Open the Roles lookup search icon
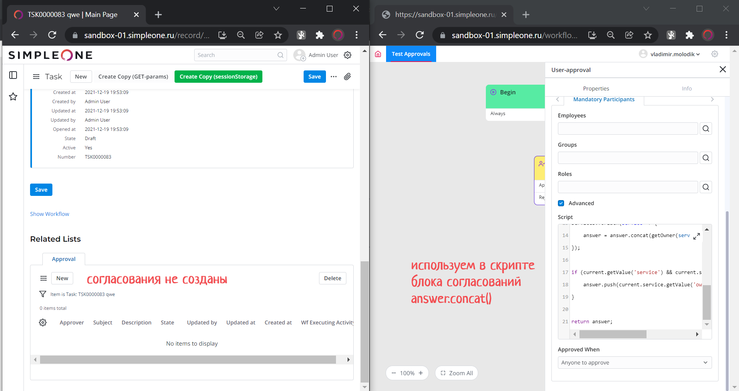 point(705,187)
